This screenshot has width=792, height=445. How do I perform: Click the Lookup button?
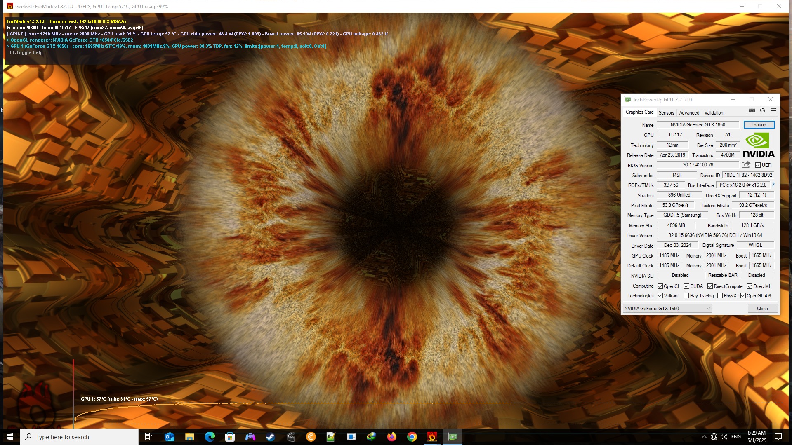[x=759, y=125]
